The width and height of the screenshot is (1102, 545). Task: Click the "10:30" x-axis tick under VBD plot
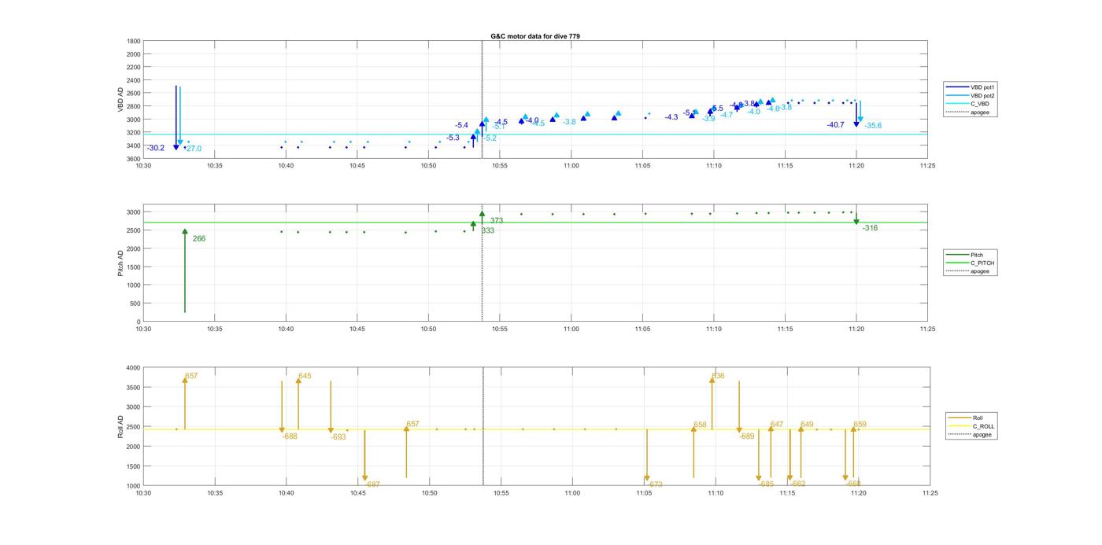[143, 166]
